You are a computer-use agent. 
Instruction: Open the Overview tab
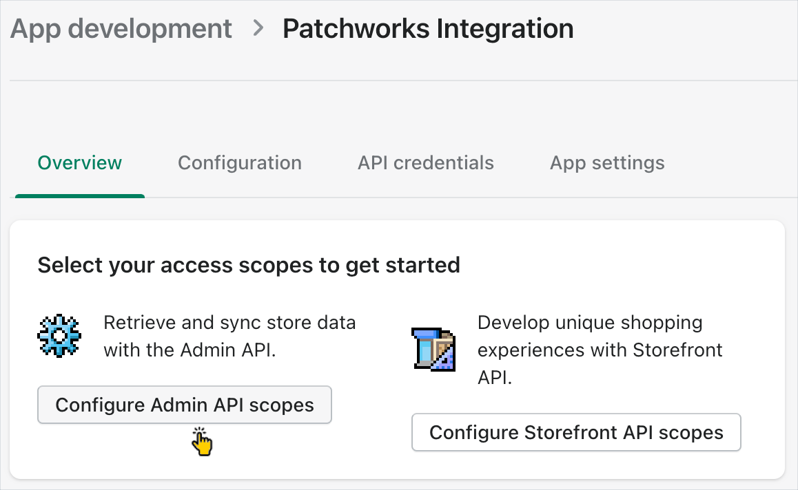[80, 163]
